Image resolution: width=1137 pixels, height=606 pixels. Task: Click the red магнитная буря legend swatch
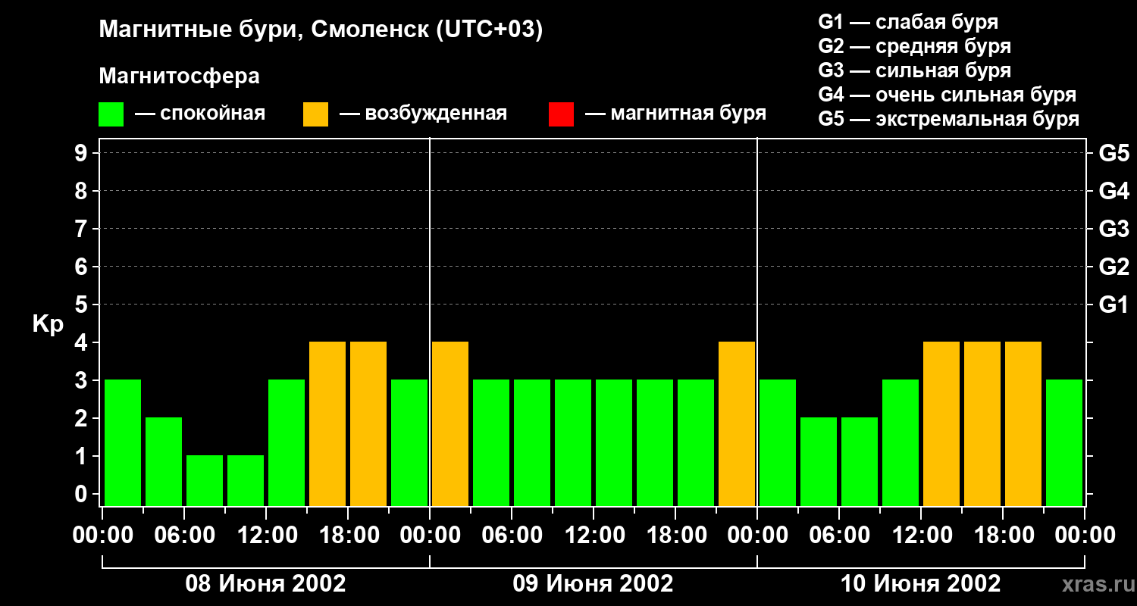point(561,114)
